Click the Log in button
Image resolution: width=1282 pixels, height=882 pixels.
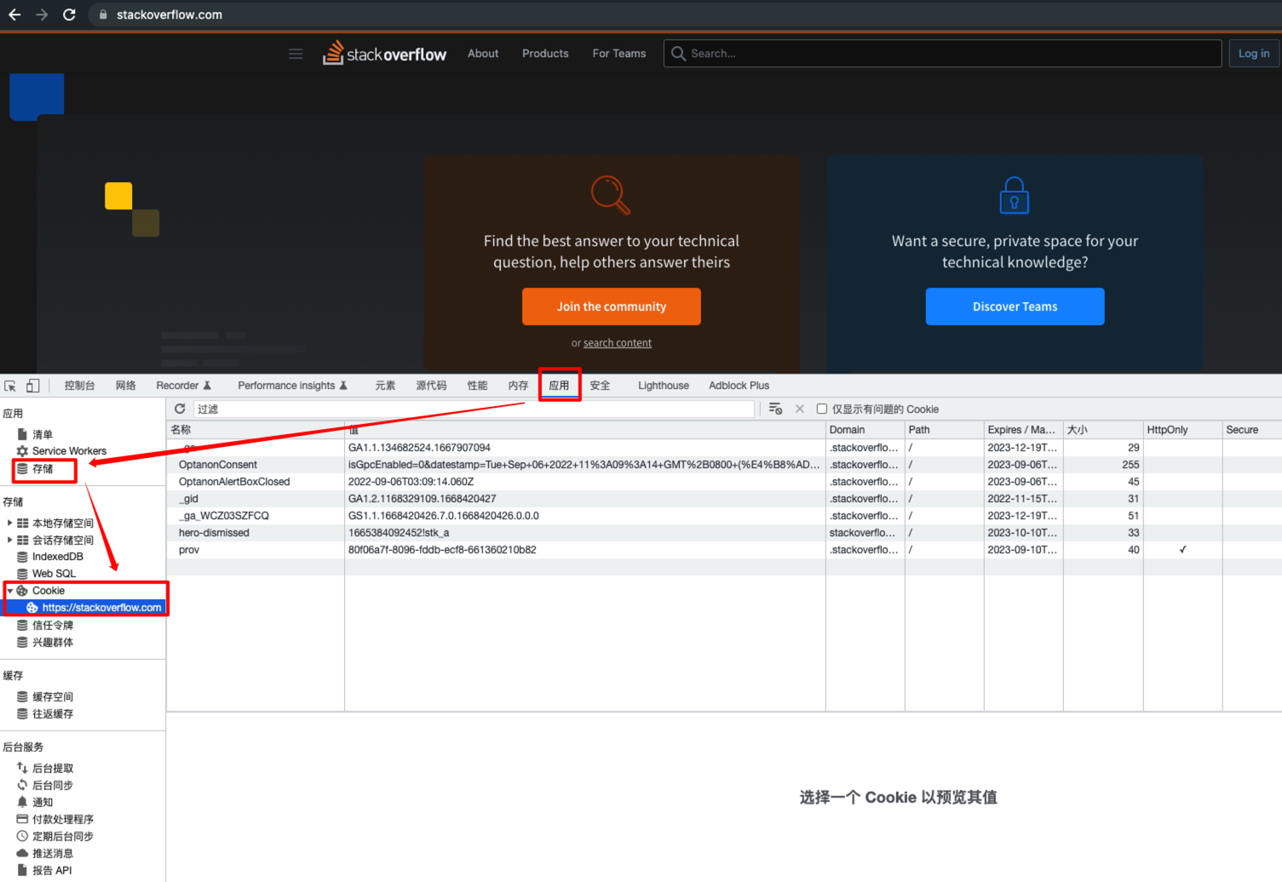coord(1254,54)
